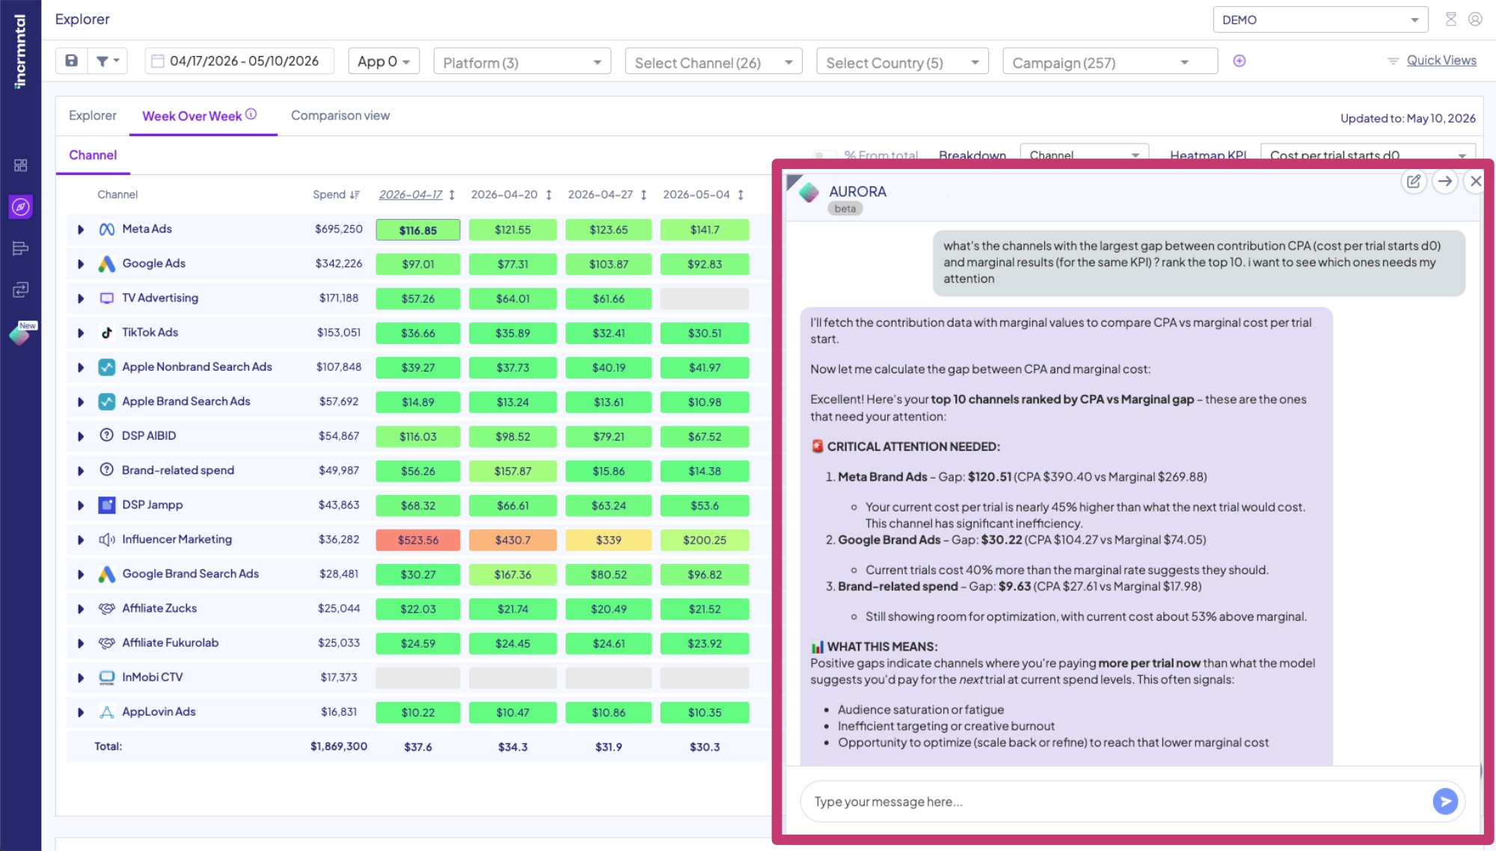Viewport: 1496px width, 851px height.
Task: Open the transfer arrows icon in sidebar
Action: tap(21, 289)
